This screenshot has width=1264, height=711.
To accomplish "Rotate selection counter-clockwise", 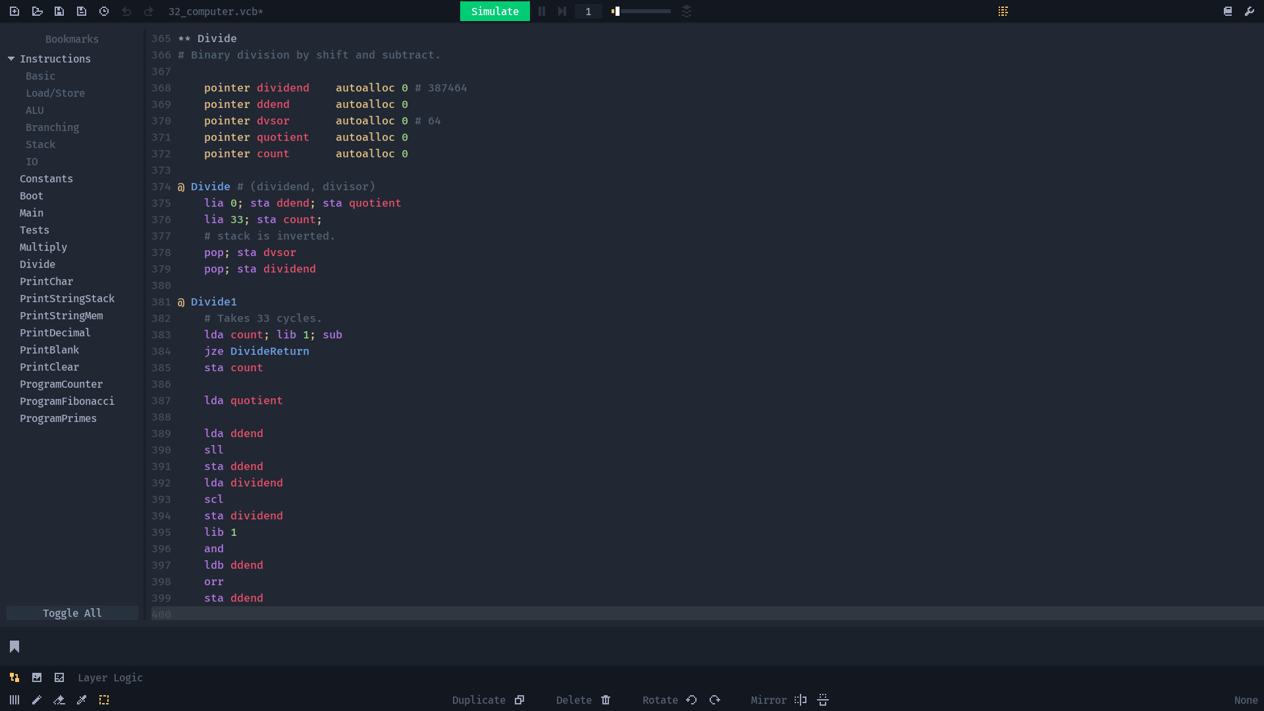I will (691, 700).
